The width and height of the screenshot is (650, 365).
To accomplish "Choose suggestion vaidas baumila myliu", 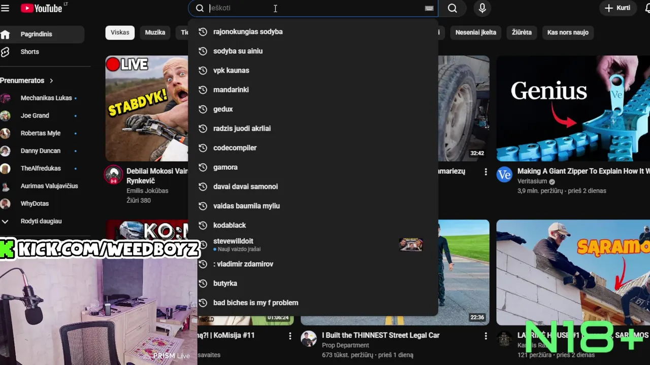I will 313,206.
